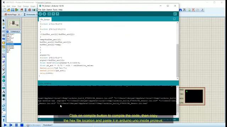Select Proteus 2D line drawing tool
Image resolution: width=227 pixels, height=127 pixels.
point(4,73)
